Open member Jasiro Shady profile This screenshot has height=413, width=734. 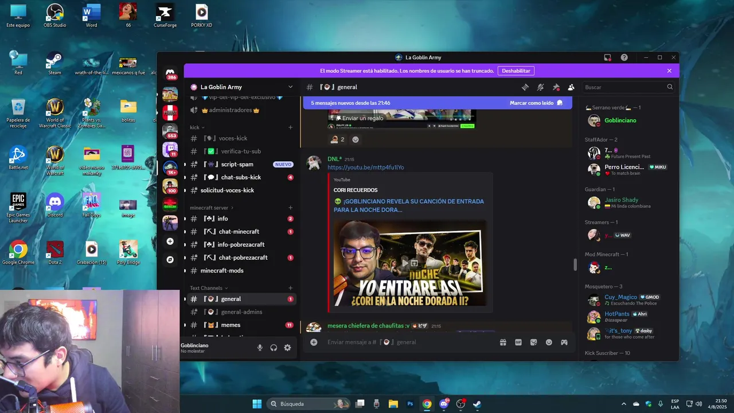628,202
